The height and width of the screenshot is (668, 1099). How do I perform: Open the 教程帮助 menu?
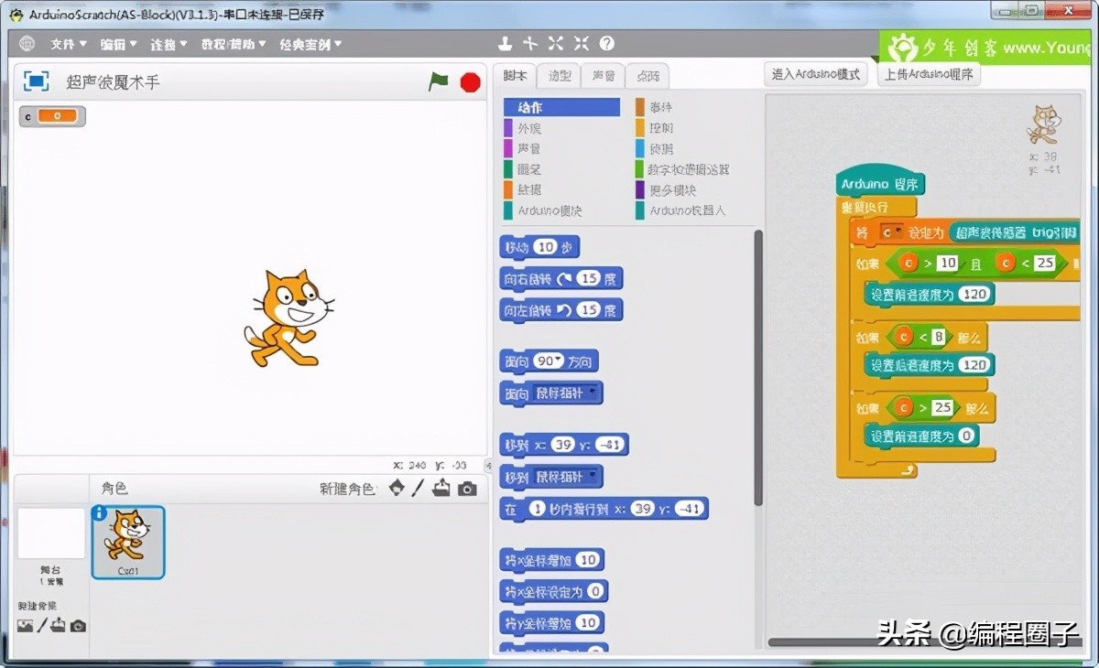(x=234, y=44)
